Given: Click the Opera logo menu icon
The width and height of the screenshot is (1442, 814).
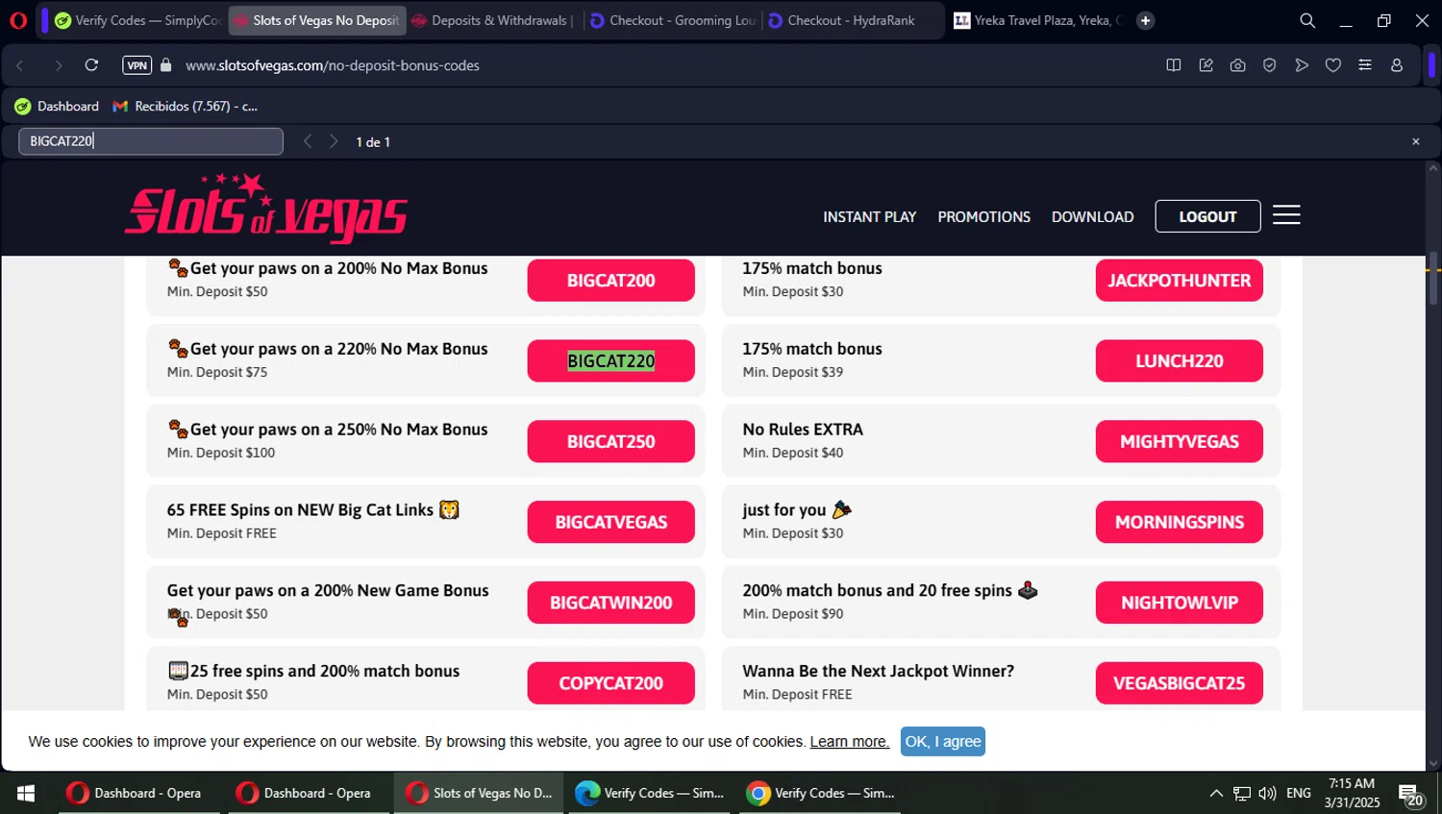Looking at the screenshot, I should coord(18,20).
